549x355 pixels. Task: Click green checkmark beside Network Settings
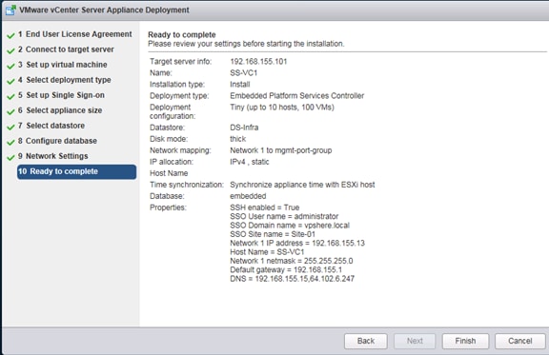coord(10,157)
